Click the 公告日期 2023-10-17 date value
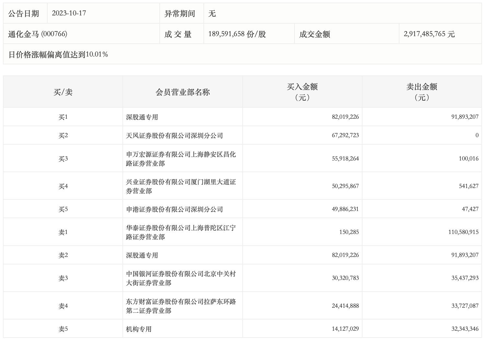This screenshot has height=345, width=484. tap(69, 13)
